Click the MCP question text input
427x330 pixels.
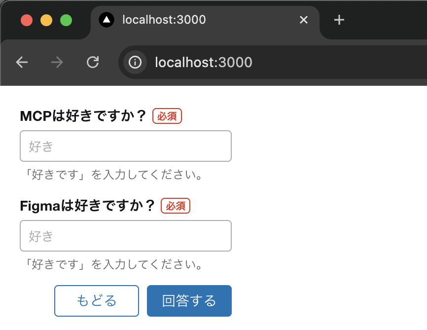(126, 146)
